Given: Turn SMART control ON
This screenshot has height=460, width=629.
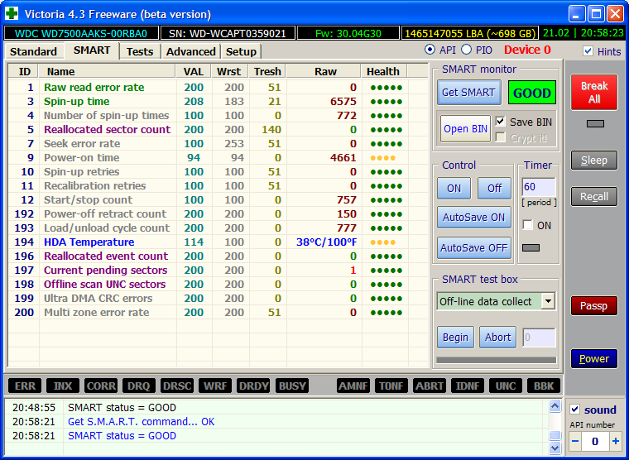Looking at the screenshot, I should pyautogui.click(x=454, y=188).
